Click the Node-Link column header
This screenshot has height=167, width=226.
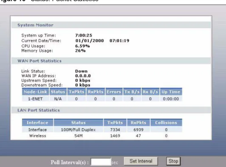(35, 92)
